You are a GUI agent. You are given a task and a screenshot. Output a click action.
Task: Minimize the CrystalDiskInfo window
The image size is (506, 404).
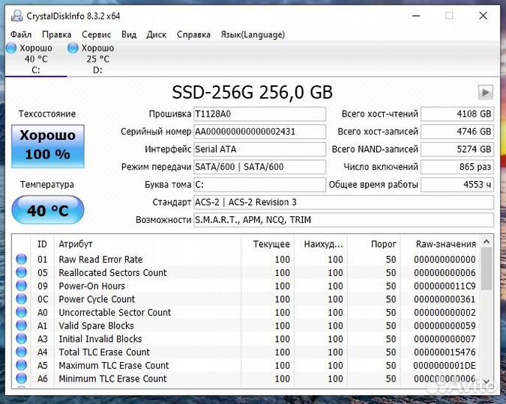[x=416, y=16]
